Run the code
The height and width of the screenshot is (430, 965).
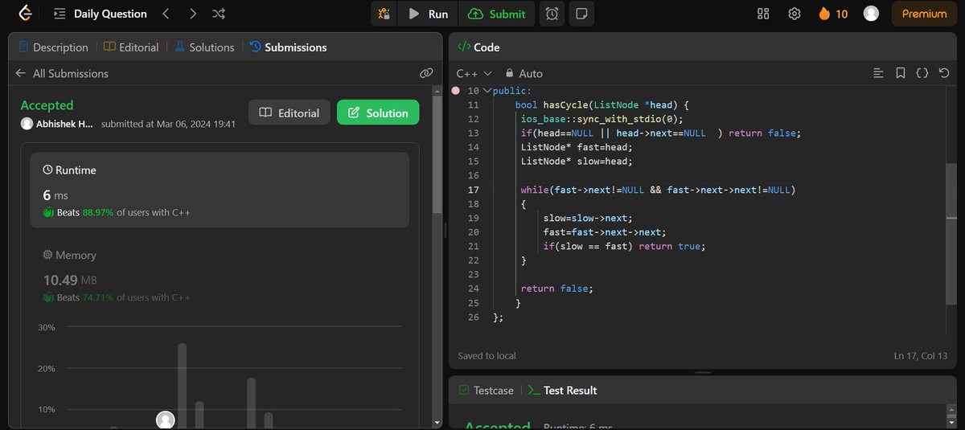click(428, 14)
